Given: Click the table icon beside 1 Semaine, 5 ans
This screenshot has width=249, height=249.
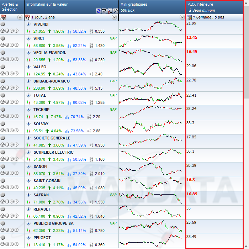Looking at the screenshot, I should 189,17.
